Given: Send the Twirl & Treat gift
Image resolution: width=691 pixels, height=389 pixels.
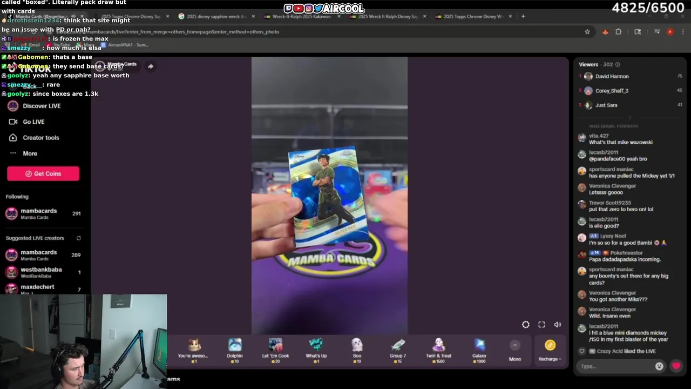Looking at the screenshot, I should 438,350.
